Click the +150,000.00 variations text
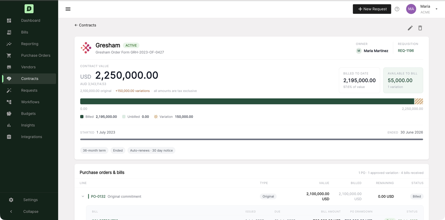Screen dimensions: 445x220 point(132,91)
